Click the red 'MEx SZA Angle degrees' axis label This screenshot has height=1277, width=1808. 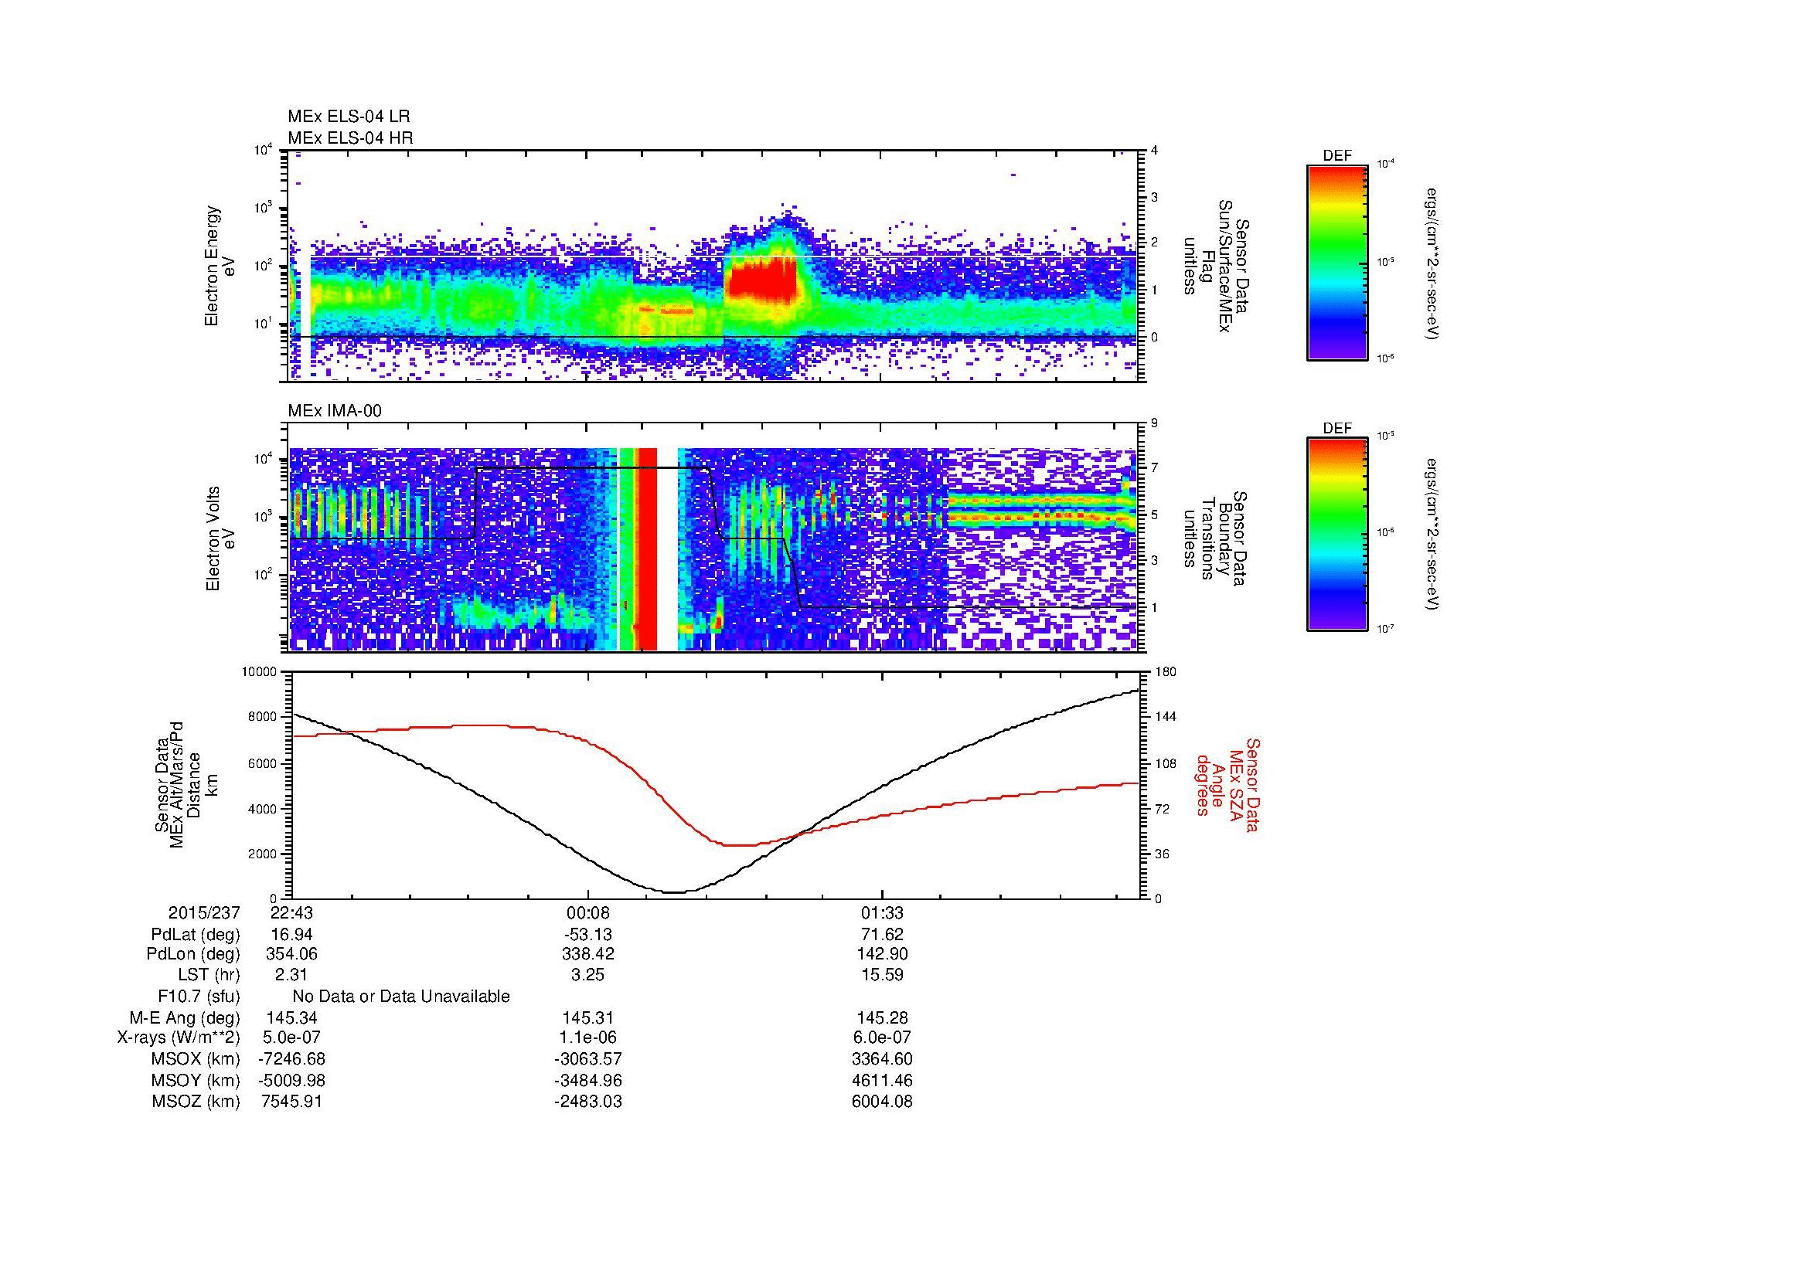coord(1227,784)
